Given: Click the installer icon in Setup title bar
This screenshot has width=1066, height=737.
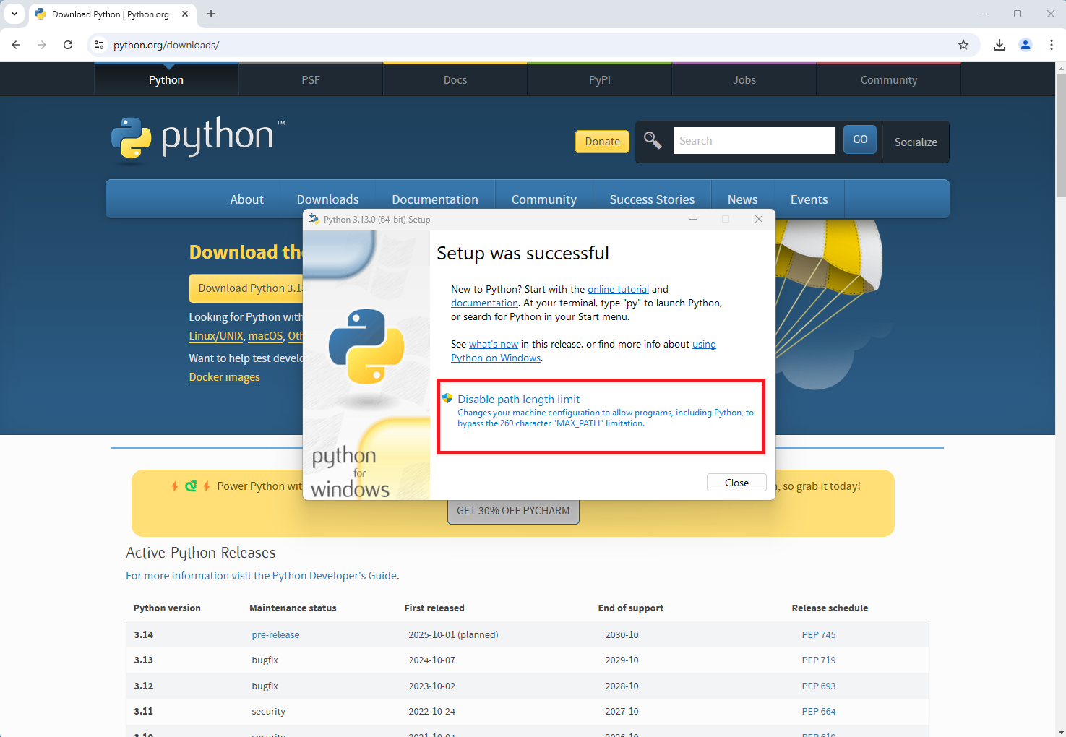Looking at the screenshot, I should [314, 219].
